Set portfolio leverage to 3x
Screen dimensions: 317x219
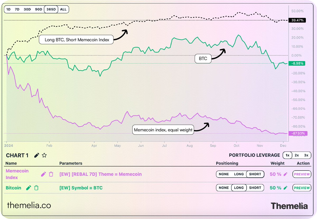click(x=306, y=155)
